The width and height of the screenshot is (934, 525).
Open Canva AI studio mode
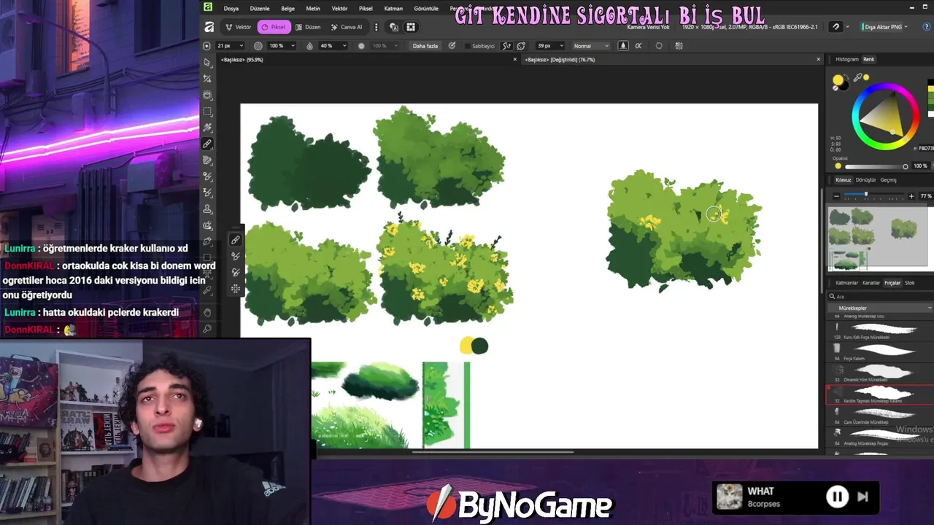click(x=346, y=27)
